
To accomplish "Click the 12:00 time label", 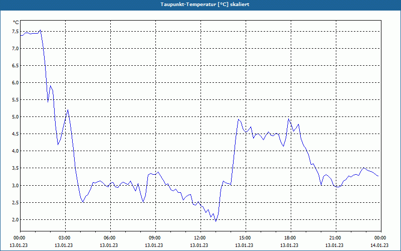I will click(200, 238).
